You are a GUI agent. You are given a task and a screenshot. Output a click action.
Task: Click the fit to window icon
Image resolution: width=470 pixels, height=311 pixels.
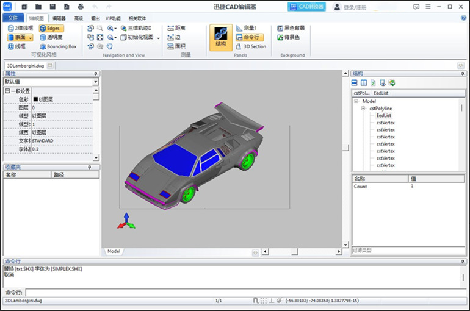100,37
